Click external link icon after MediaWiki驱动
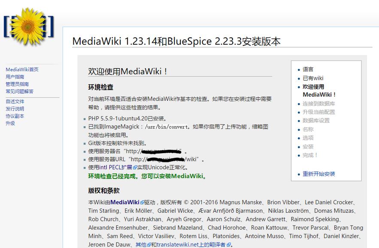This screenshot has height=248, width=379. point(142,203)
